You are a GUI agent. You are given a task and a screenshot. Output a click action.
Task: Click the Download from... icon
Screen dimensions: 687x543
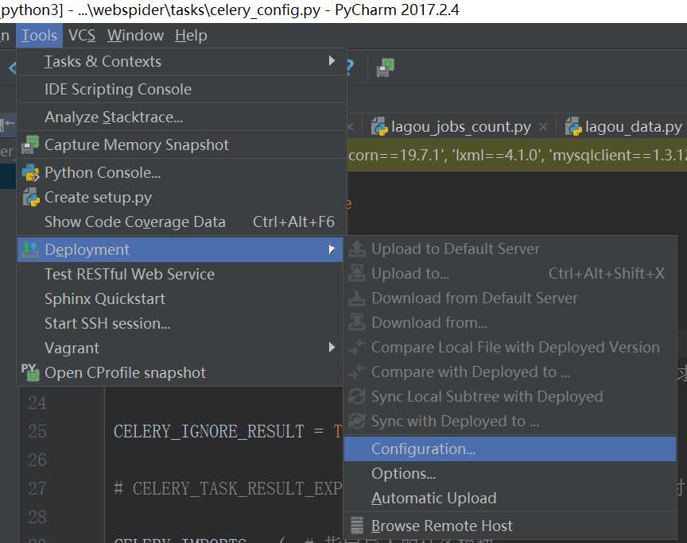tap(357, 322)
